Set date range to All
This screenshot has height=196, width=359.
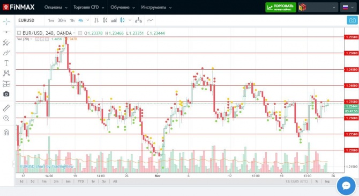click(x=115, y=182)
